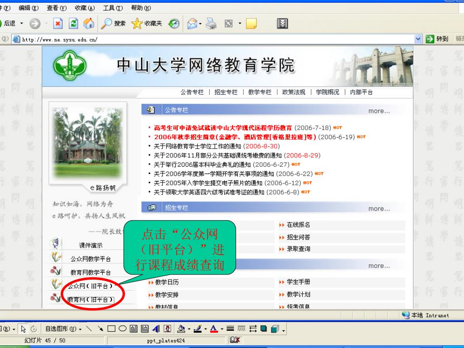Open the 编辑(E) menu

(29, 8)
